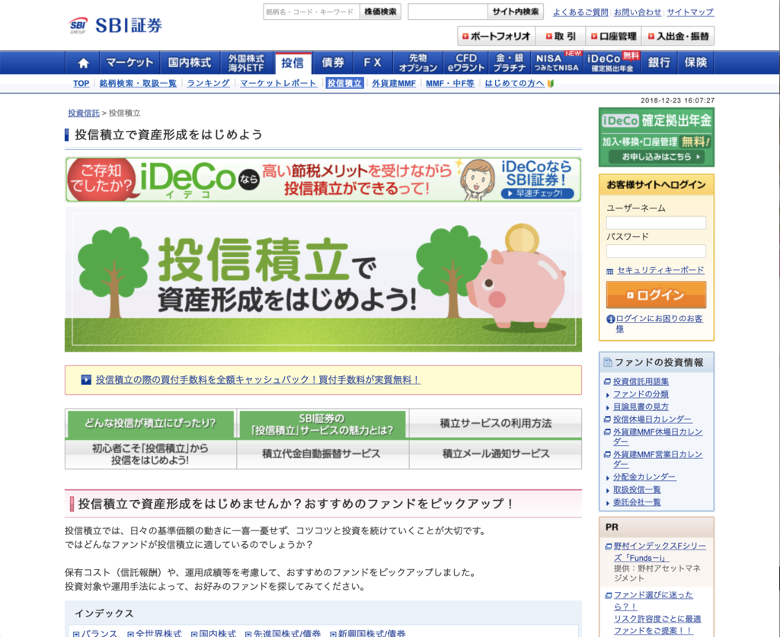Click the パスワード input field
The height and width of the screenshot is (637, 780).
(656, 251)
